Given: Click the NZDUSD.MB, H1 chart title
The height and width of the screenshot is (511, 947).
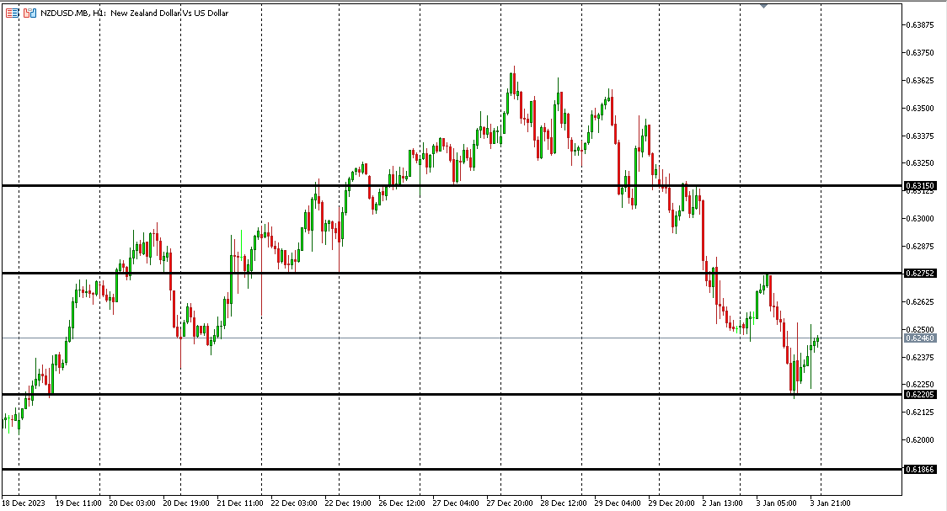Looking at the screenshot, I should [x=135, y=13].
